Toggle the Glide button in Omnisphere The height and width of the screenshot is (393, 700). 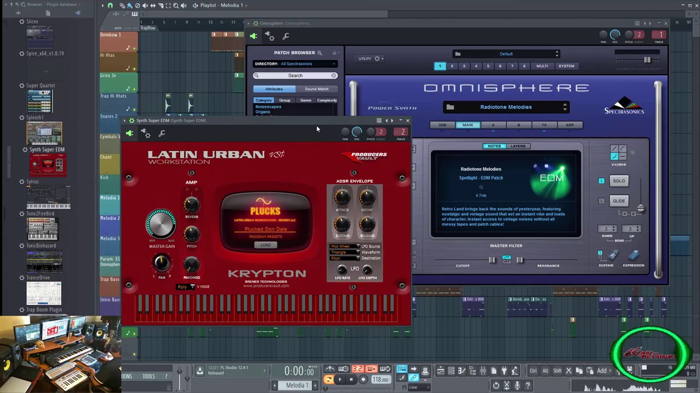pyautogui.click(x=619, y=201)
